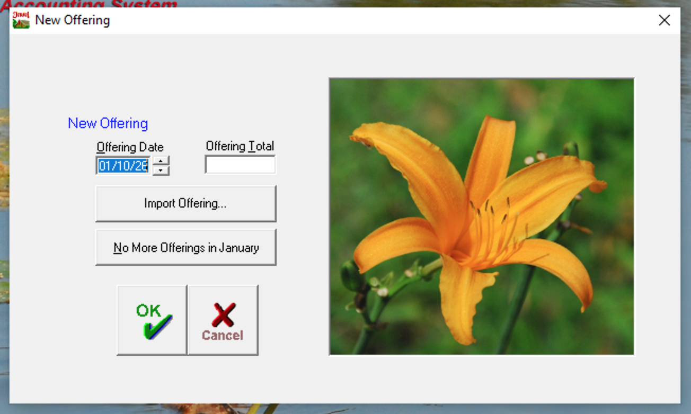Click the Import Offering... button
The height and width of the screenshot is (414, 691).
(185, 203)
